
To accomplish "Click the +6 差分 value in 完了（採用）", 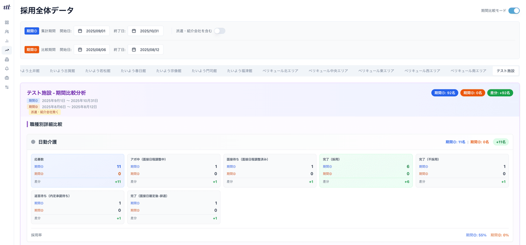I will [407, 181].
